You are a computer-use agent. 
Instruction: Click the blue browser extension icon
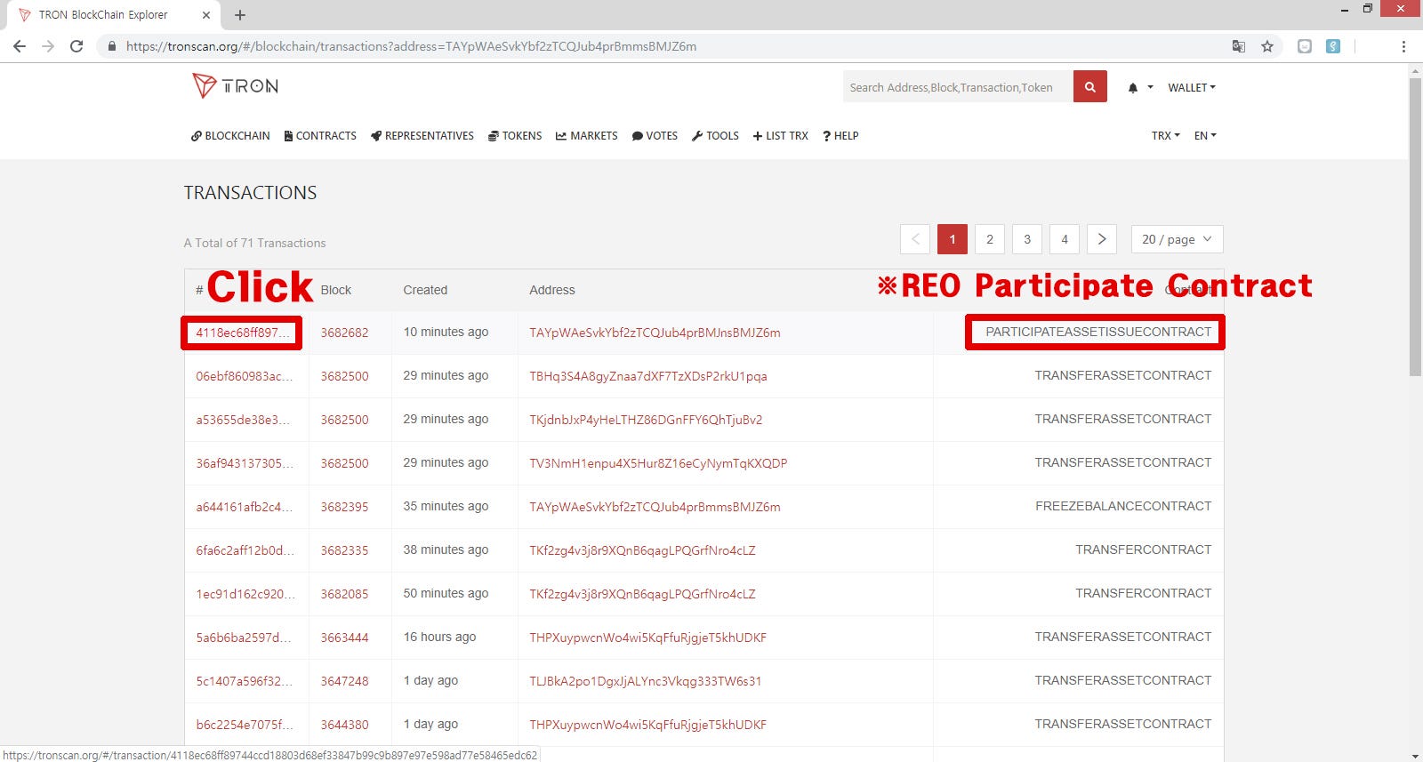pos(1333,46)
